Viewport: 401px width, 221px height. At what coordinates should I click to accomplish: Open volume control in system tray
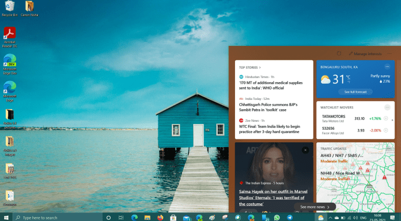tap(355, 218)
